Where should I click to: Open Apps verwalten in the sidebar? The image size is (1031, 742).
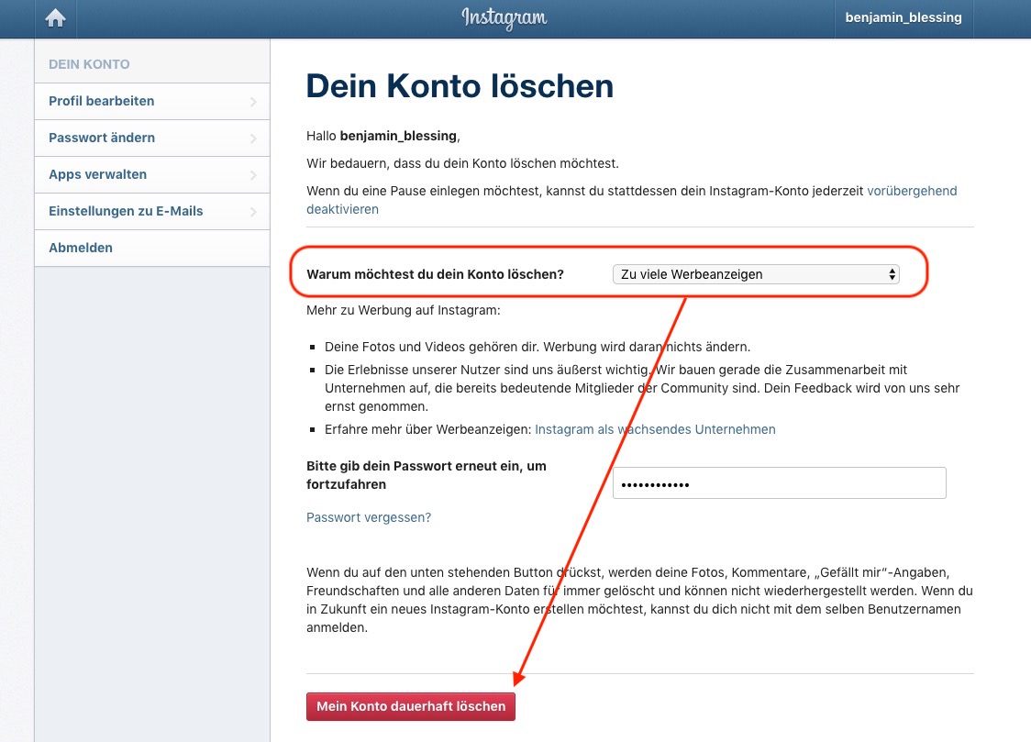[x=152, y=175]
